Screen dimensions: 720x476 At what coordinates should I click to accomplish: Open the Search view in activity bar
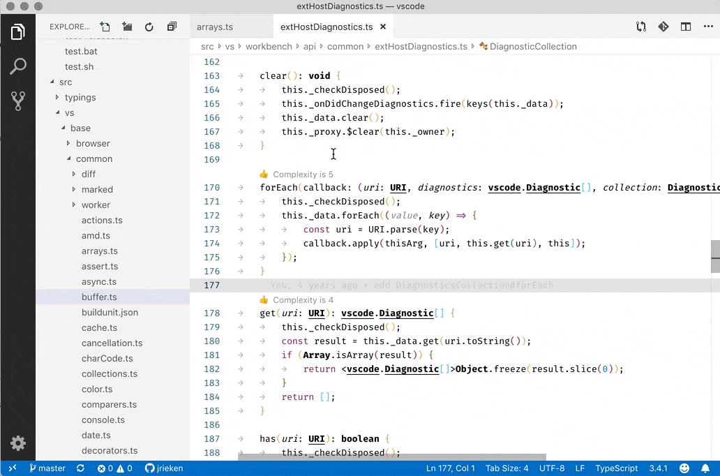pos(18,66)
